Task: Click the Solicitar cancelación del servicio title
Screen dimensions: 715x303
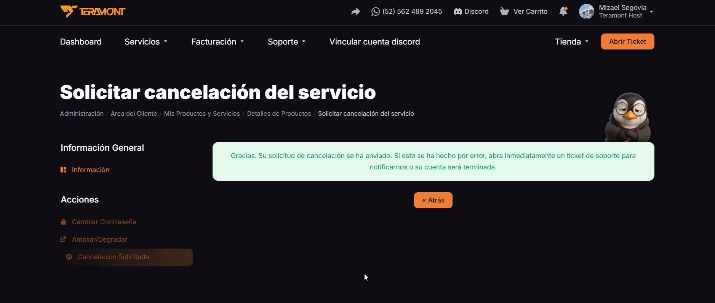Action: (218, 92)
